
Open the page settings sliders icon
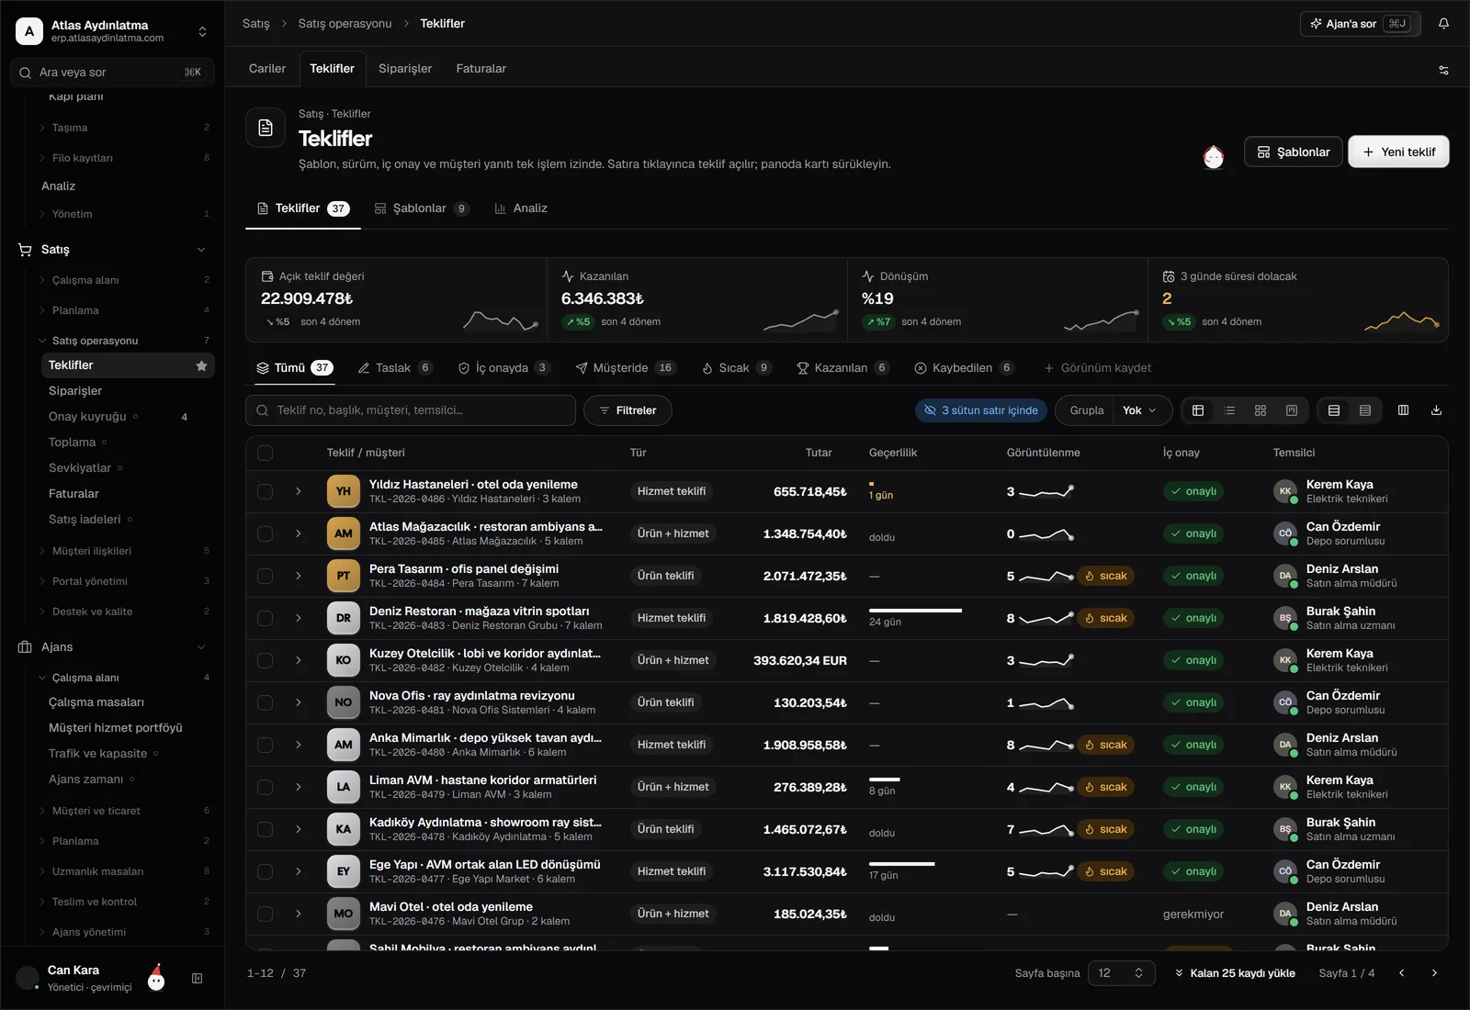pyautogui.click(x=1443, y=70)
